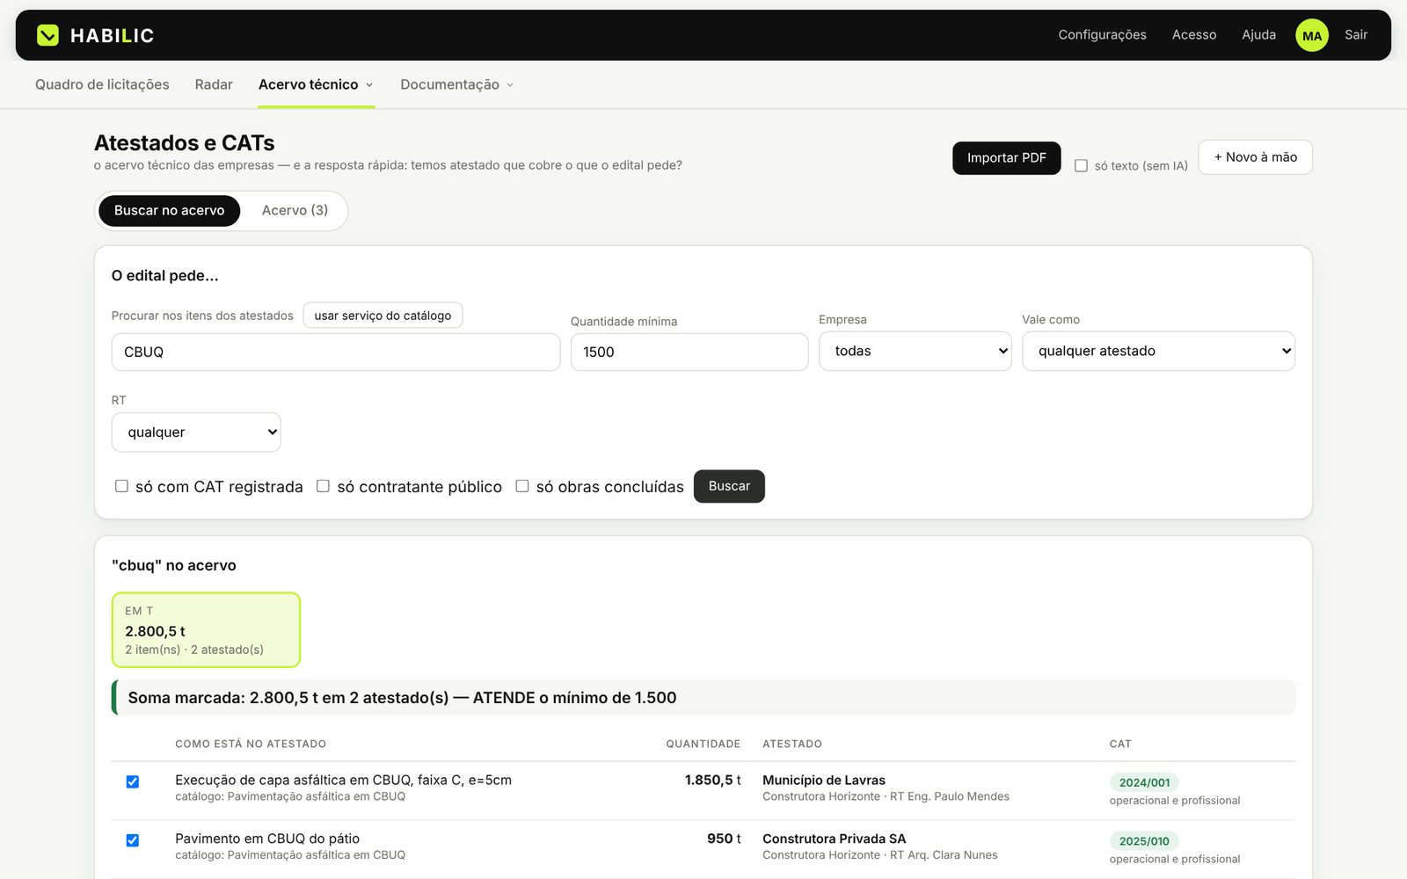Go to Quadro de licitações
This screenshot has width=1407, height=879.
[x=102, y=84]
